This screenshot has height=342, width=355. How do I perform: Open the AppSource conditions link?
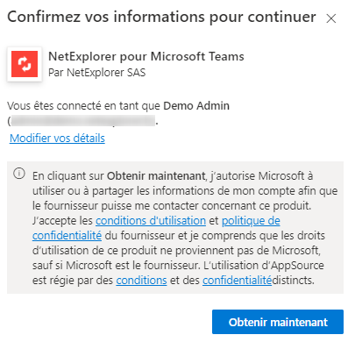tap(141, 281)
